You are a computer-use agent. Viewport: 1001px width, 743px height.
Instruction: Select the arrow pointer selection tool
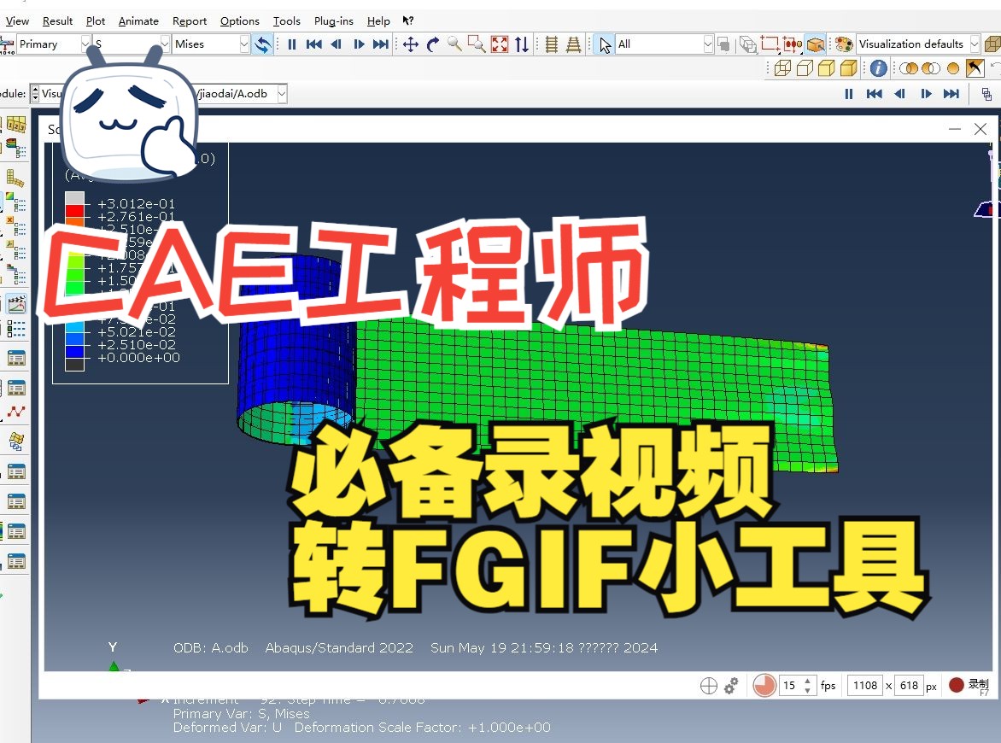pos(604,44)
